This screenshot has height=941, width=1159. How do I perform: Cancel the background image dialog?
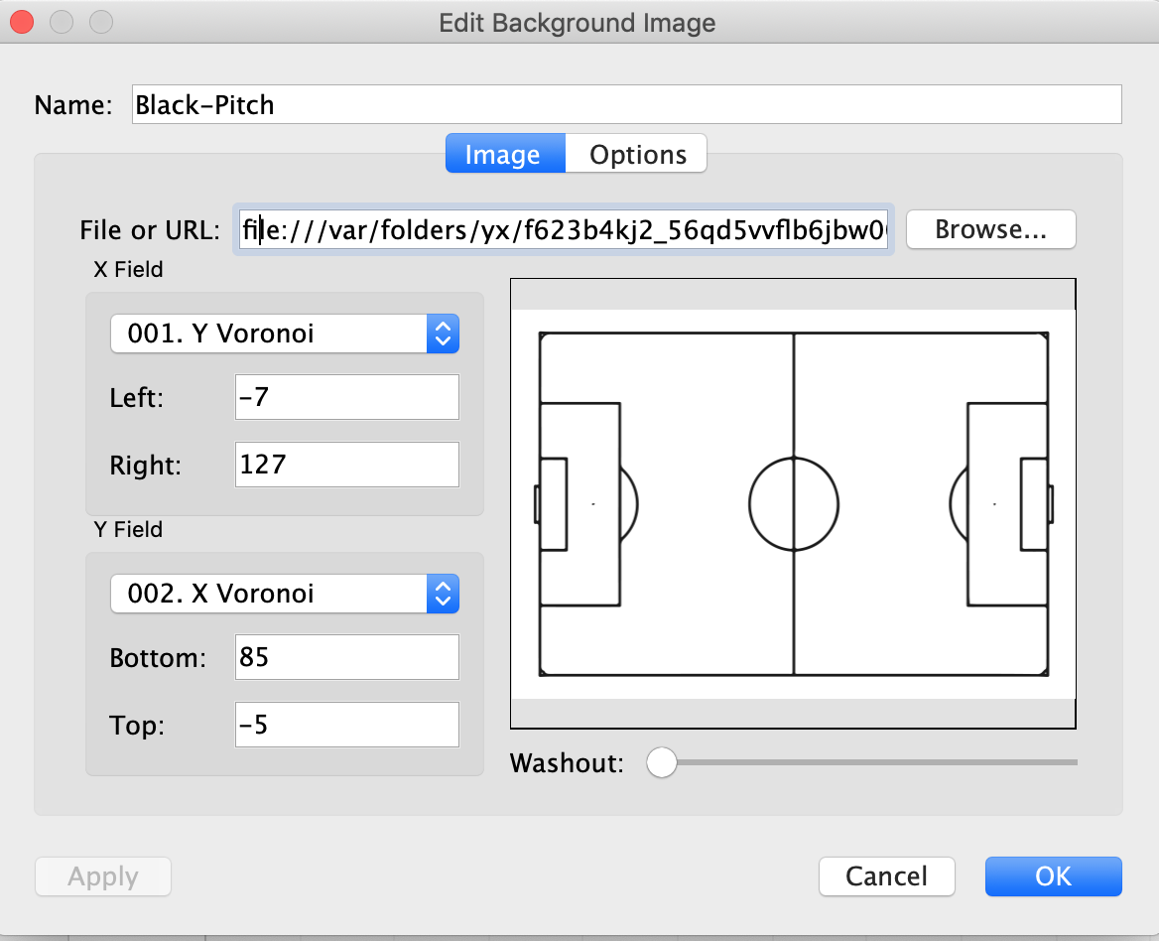[x=886, y=876]
